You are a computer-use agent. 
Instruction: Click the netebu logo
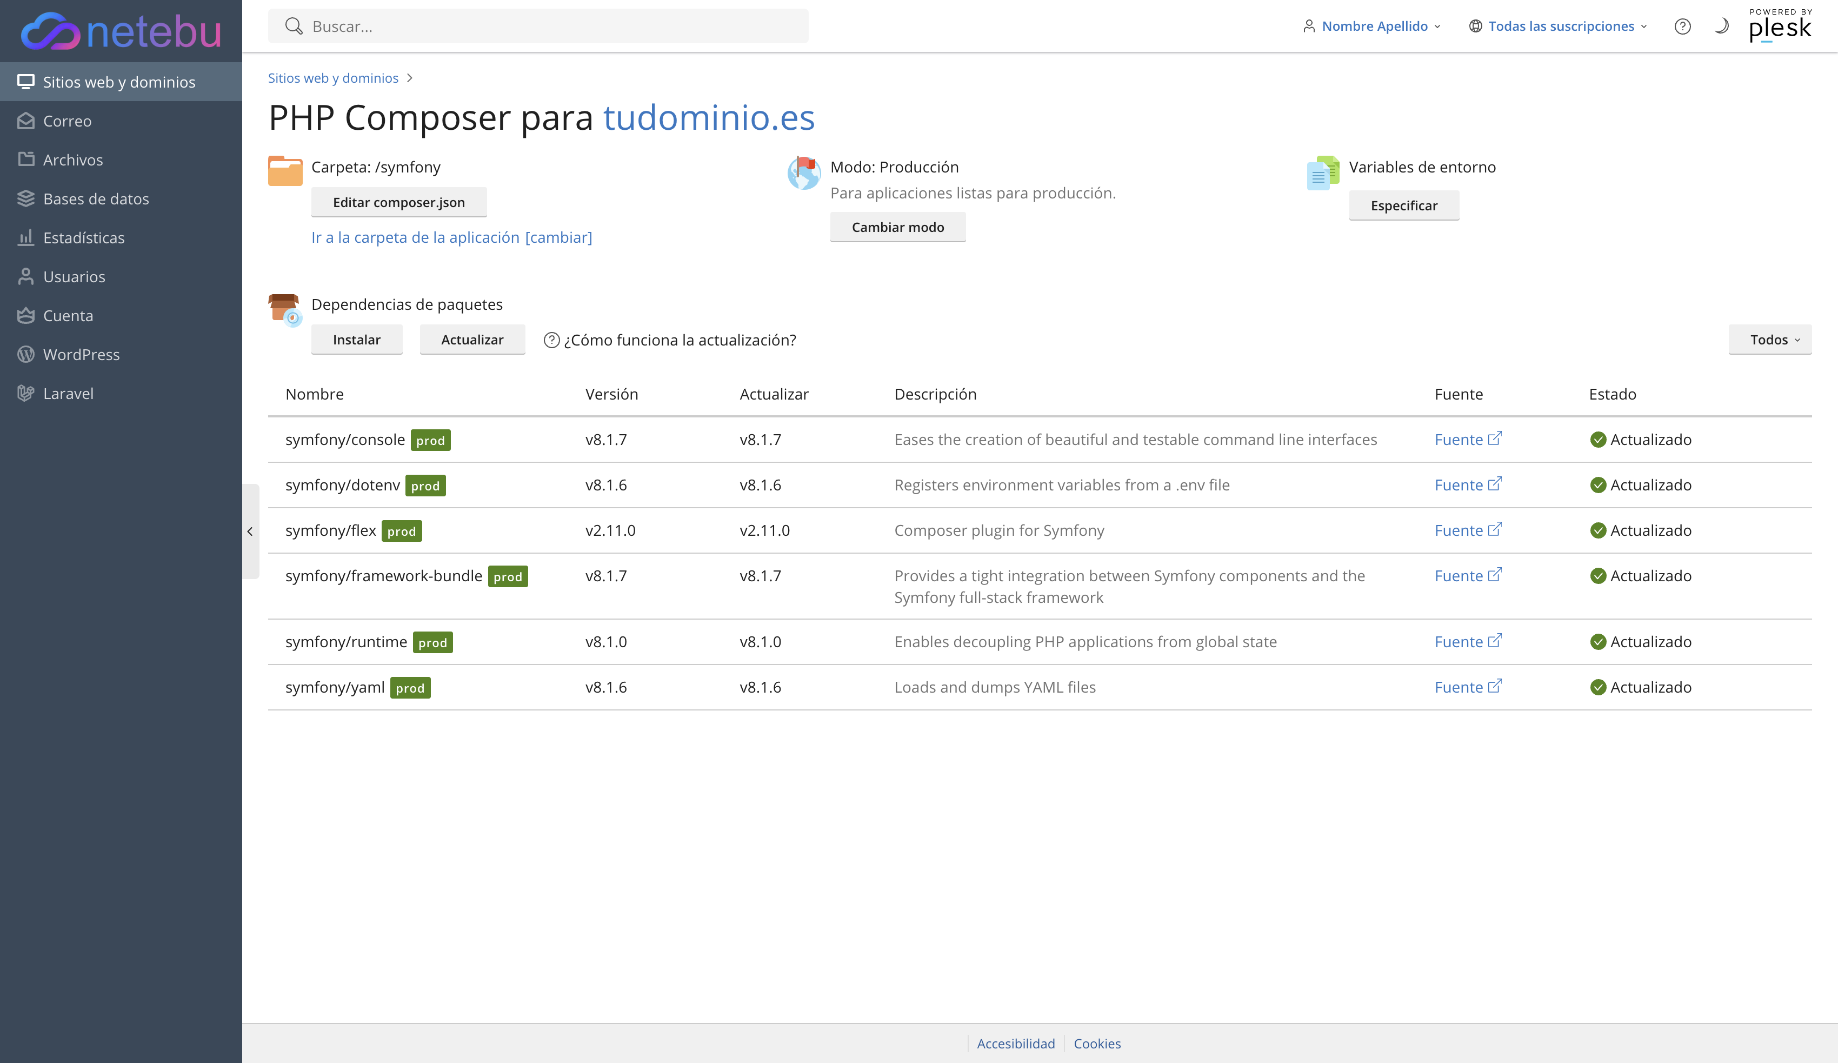[121, 31]
